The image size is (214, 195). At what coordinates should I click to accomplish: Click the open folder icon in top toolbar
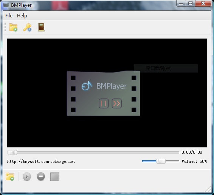tap(13, 27)
